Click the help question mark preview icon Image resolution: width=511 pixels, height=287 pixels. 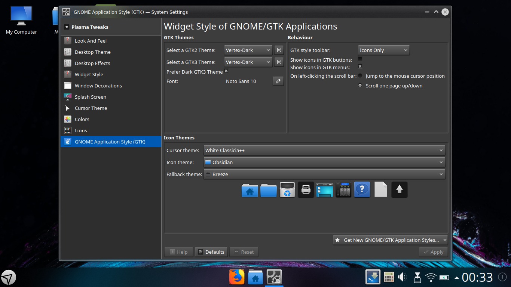[362, 190]
